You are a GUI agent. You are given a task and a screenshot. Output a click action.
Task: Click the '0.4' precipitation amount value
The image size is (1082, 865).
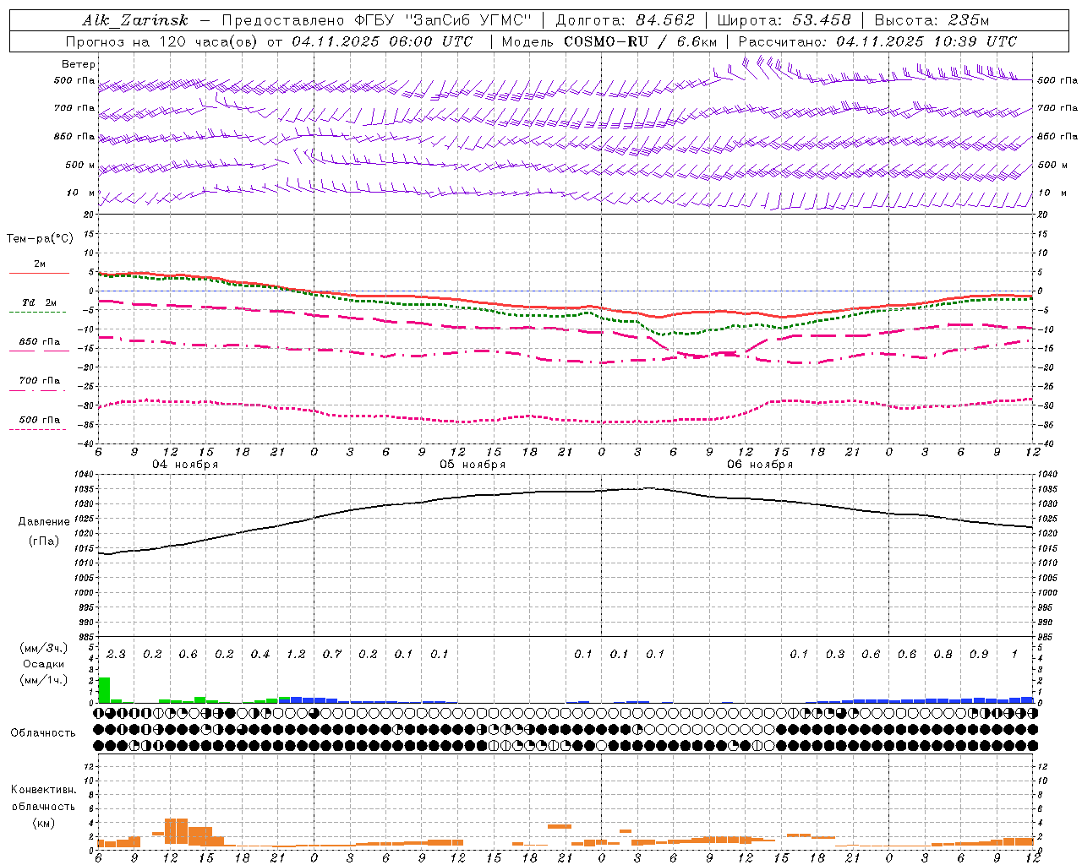coord(260,655)
